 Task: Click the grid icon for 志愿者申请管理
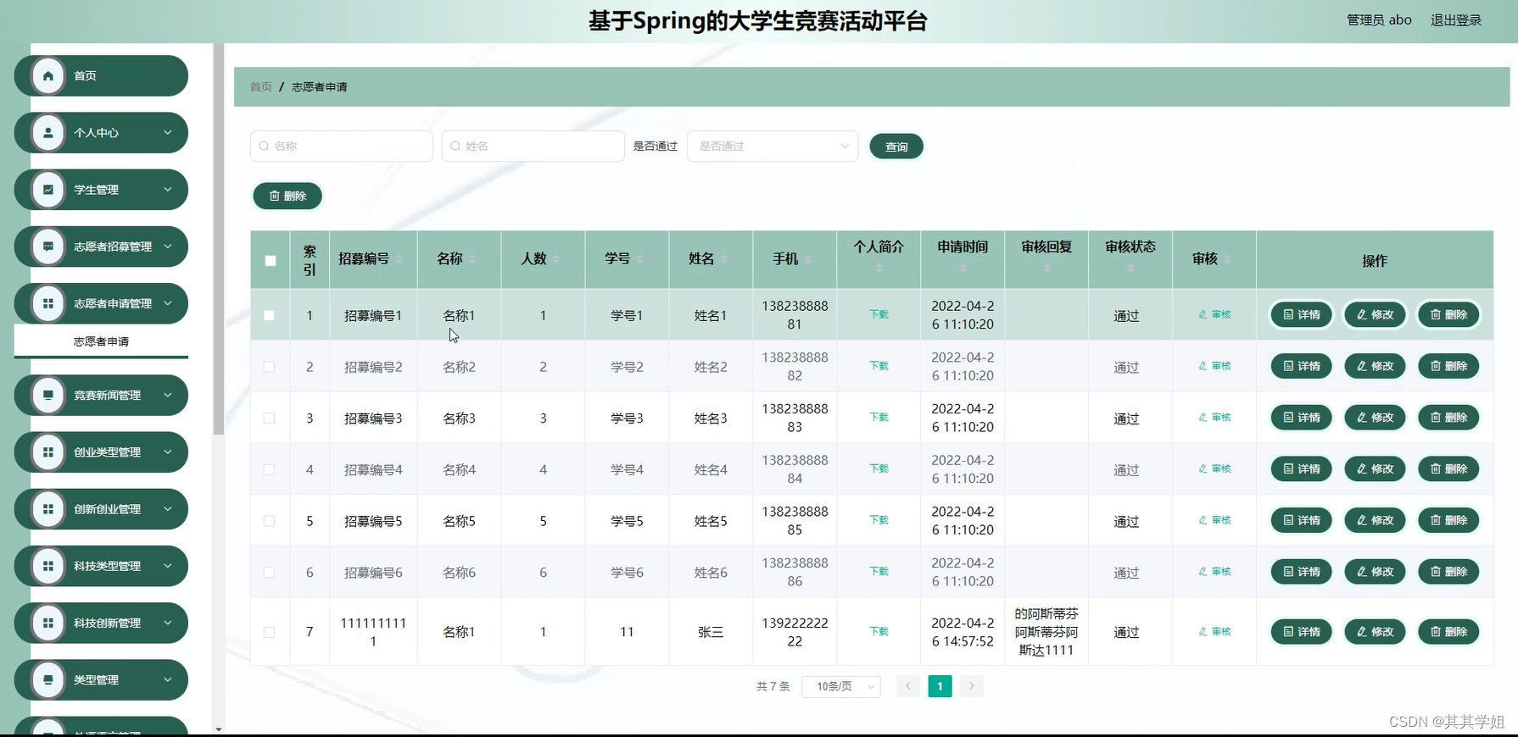click(48, 303)
